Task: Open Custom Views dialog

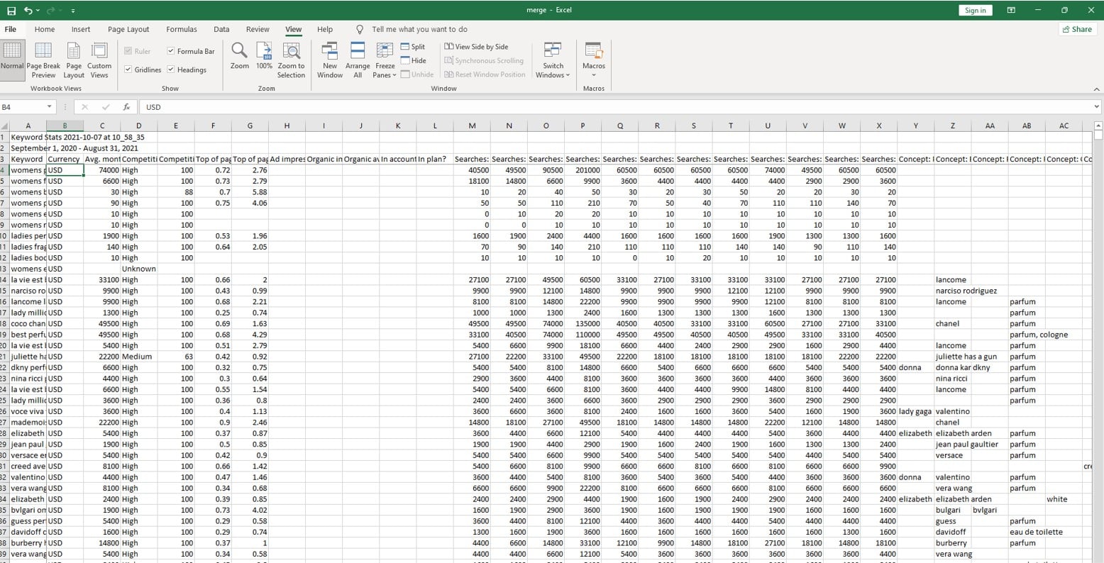Action: tap(99, 60)
